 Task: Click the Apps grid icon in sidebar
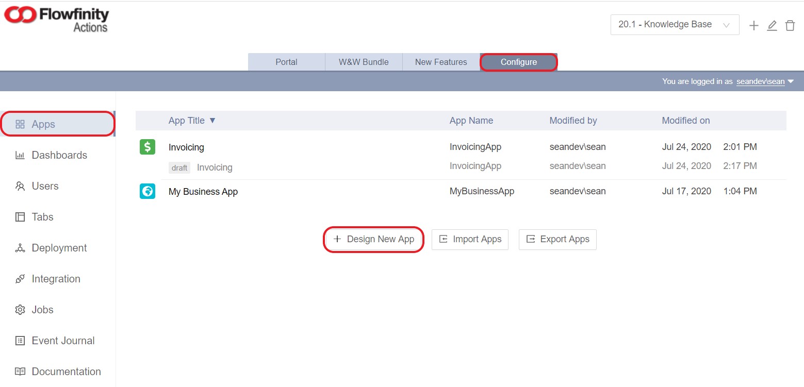20,124
